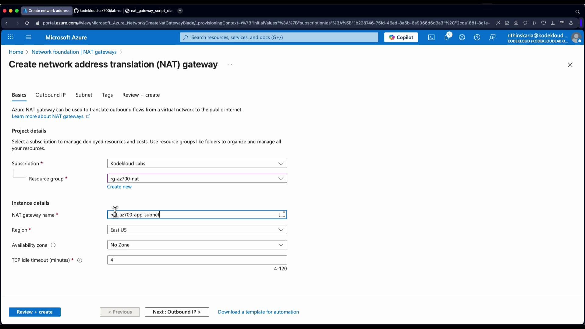The width and height of the screenshot is (585, 329).
Task: Switch to the Subnet tab
Action: (x=84, y=95)
